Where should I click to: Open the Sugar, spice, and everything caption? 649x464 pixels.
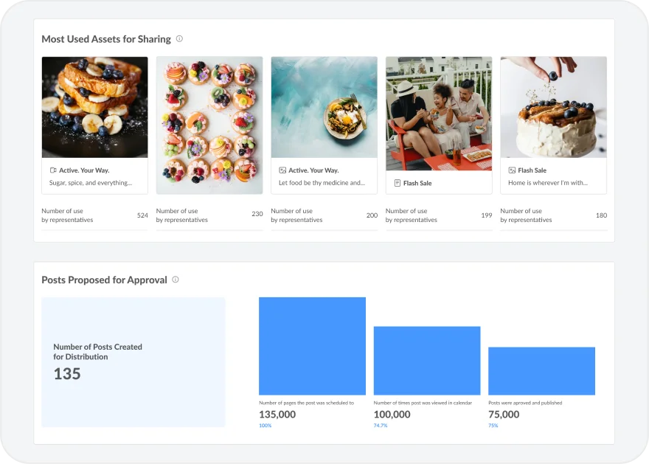coord(91,183)
